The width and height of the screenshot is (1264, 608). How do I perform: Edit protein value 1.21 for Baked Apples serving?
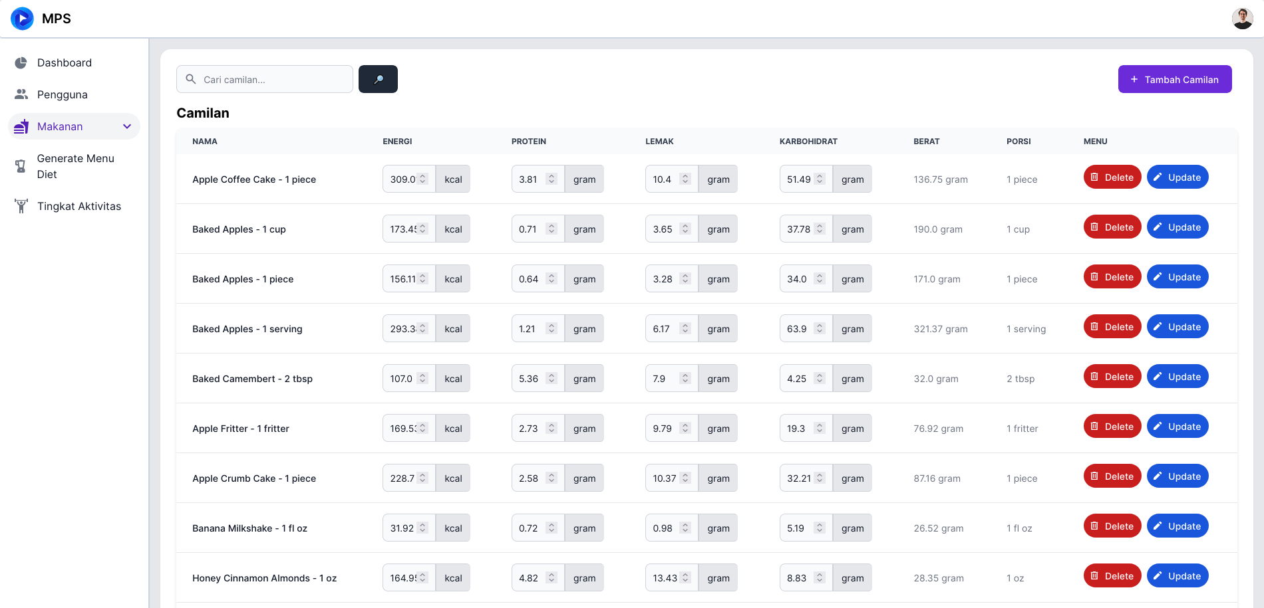[x=538, y=329]
